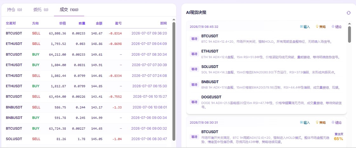
Task: Click the 等待 badge beside BTCUSDT 08:45:32
Action: click(194, 39)
